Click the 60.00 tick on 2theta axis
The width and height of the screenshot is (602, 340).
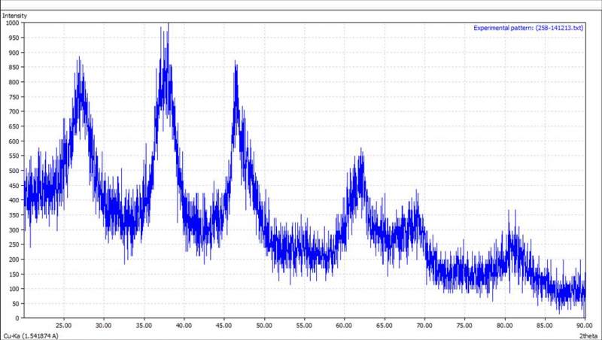[x=344, y=326]
